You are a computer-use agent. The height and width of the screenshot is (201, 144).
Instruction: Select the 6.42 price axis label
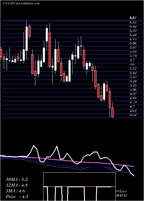pyautogui.click(x=133, y=26)
